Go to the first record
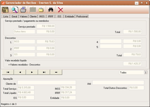The image size is (150, 107). 8,72
